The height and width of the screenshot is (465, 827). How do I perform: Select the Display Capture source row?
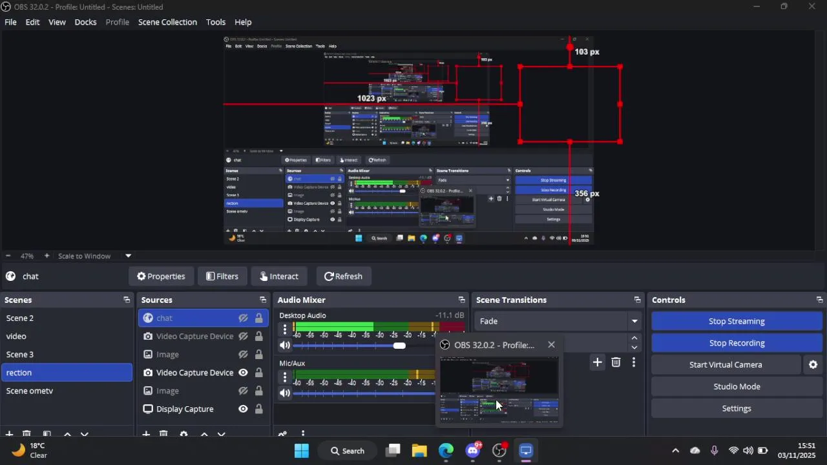point(203,409)
